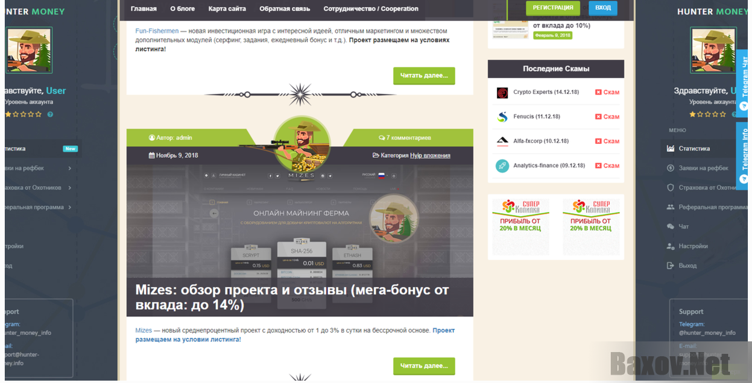Click the calendar icon beside Ноябрь 9, 2018
752x383 pixels.
[x=151, y=155]
